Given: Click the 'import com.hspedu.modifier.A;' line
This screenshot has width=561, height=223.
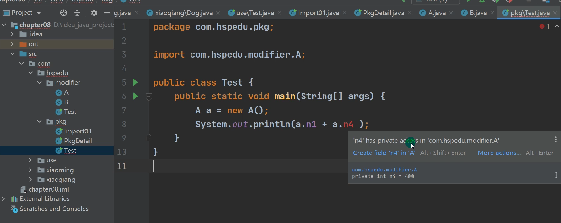Looking at the screenshot, I should 229,54.
